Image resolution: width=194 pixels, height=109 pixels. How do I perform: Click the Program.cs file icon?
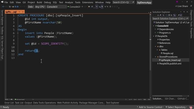(158, 33)
